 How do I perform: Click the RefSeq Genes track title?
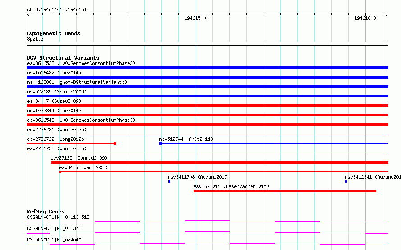tap(46, 212)
